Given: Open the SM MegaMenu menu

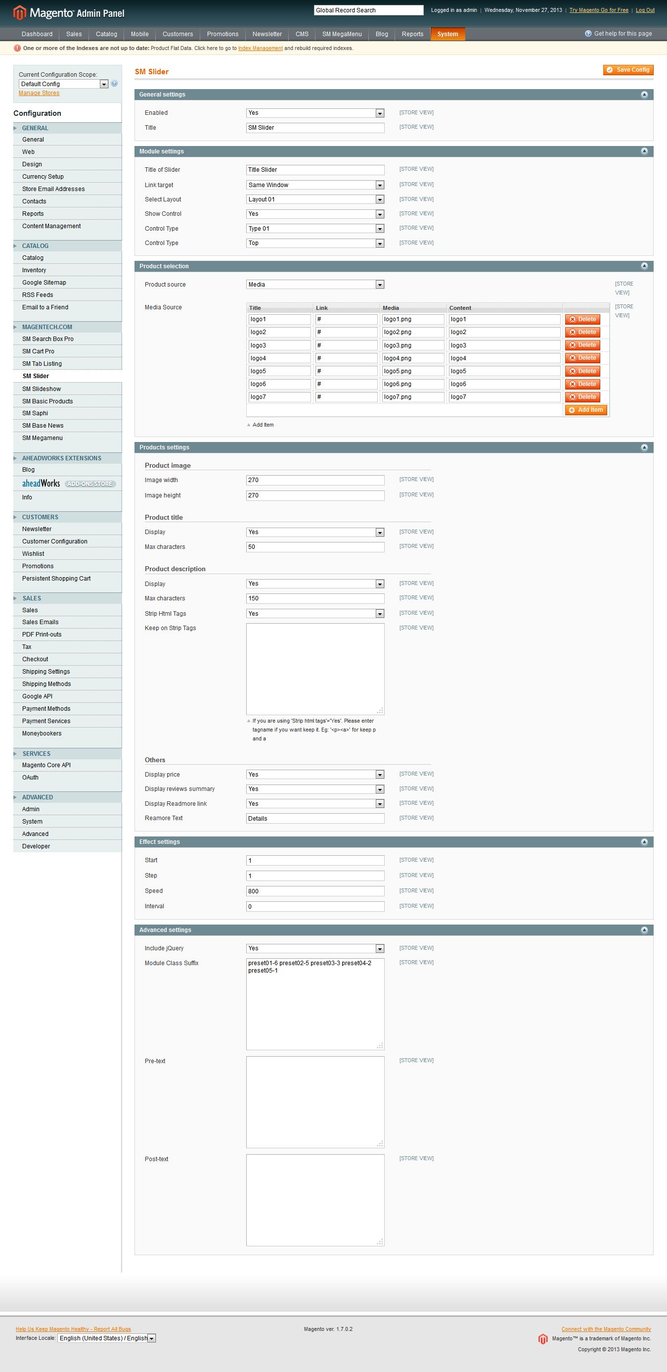Looking at the screenshot, I should coord(342,34).
